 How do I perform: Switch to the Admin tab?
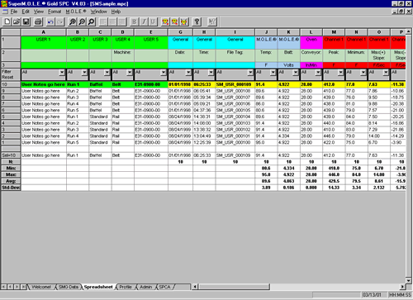[x=146, y=287]
